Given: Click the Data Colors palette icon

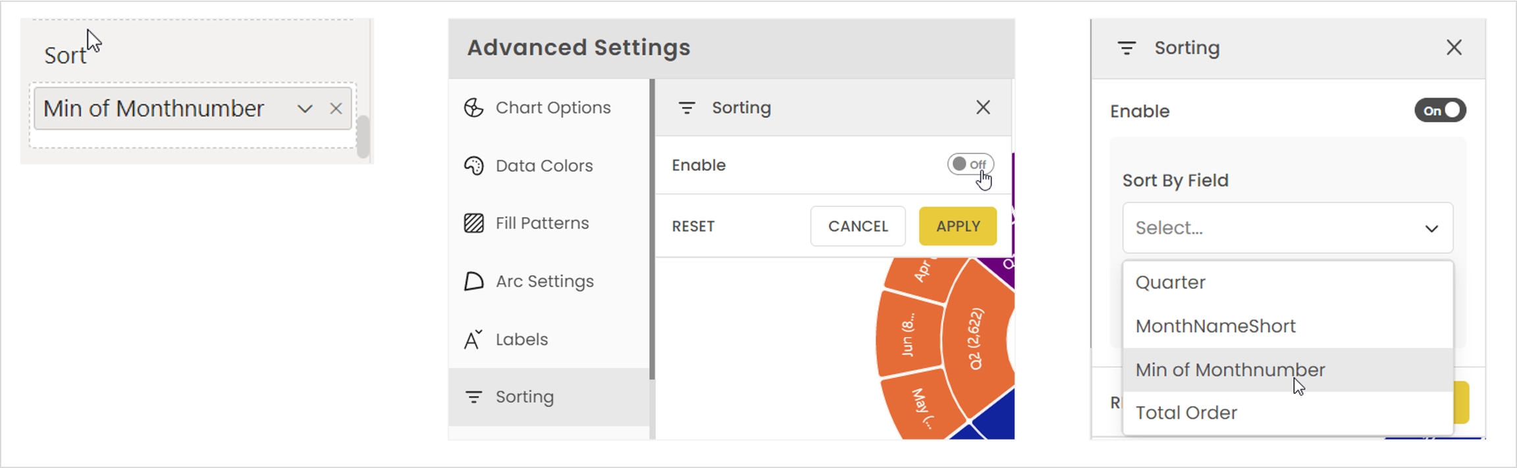Looking at the screenshot, I should [x=473, y=166].
